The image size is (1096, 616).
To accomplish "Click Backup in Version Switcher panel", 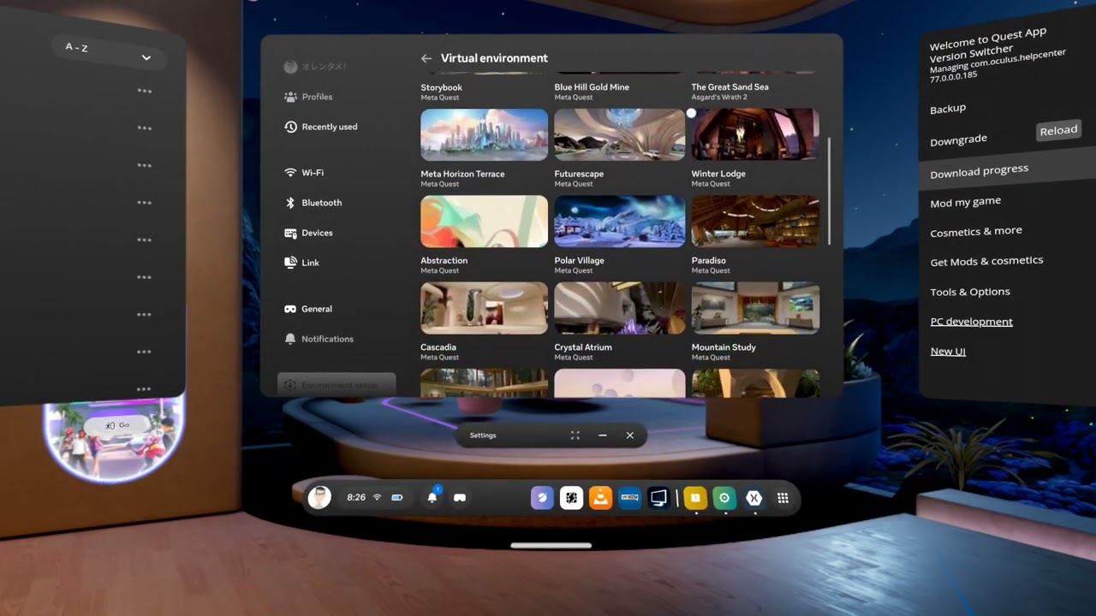I will (x=948, y=109).
